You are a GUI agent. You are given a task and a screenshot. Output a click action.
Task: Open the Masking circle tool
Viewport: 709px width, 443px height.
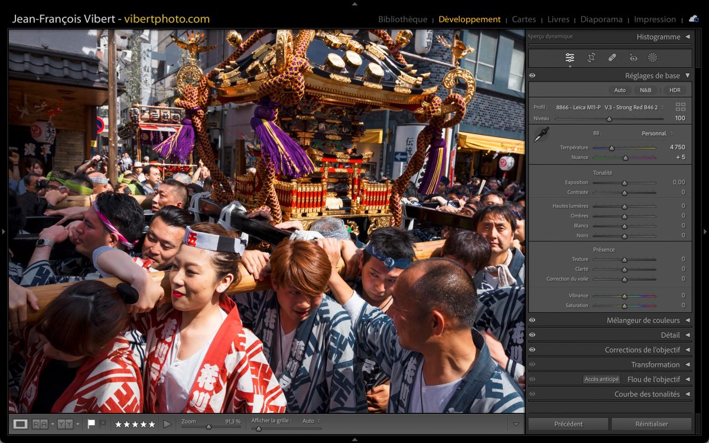[652, 58]
